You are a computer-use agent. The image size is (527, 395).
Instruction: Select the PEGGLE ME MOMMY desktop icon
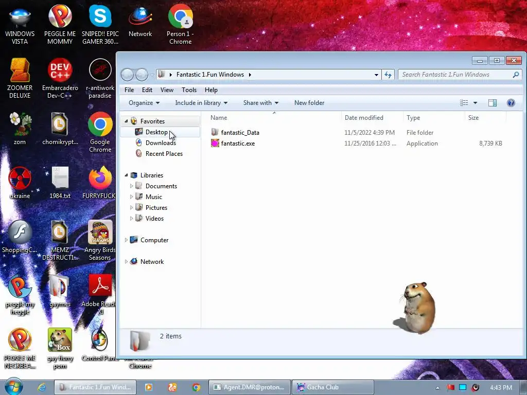point(60,24)
